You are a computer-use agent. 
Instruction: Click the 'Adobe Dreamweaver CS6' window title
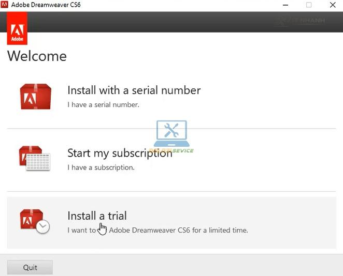[x=46, y=5]
